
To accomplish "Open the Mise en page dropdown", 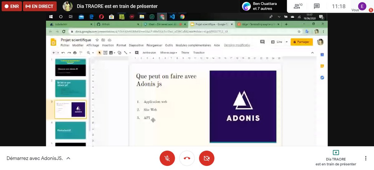I will (x=169, y=53).
